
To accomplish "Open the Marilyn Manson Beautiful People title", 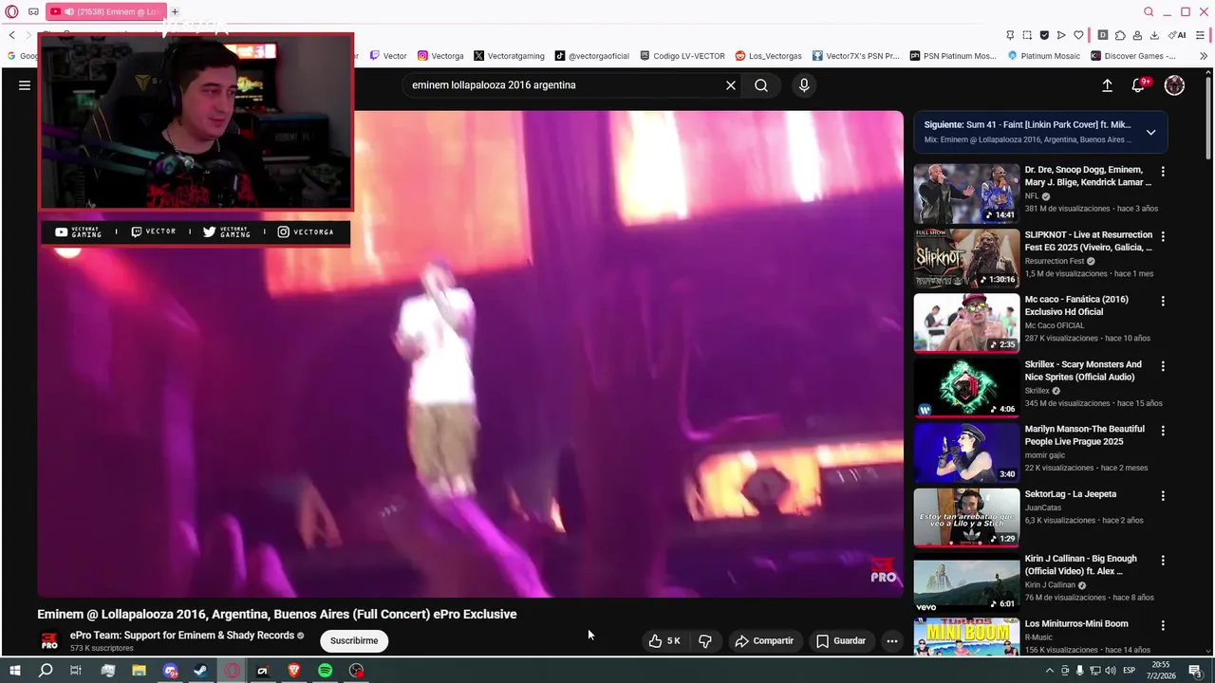I will (1087, 435).
